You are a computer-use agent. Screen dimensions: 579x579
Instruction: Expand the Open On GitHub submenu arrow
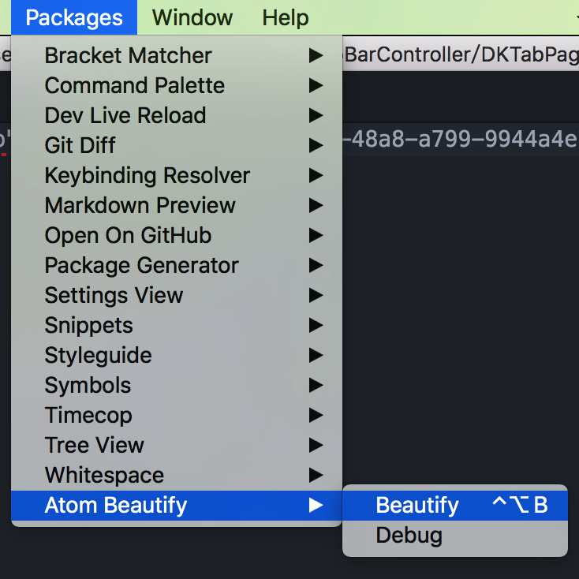coord(316,235)
